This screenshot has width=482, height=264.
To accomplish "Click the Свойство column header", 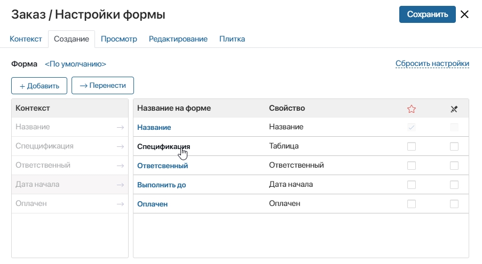I will click(x=287, y=108).
